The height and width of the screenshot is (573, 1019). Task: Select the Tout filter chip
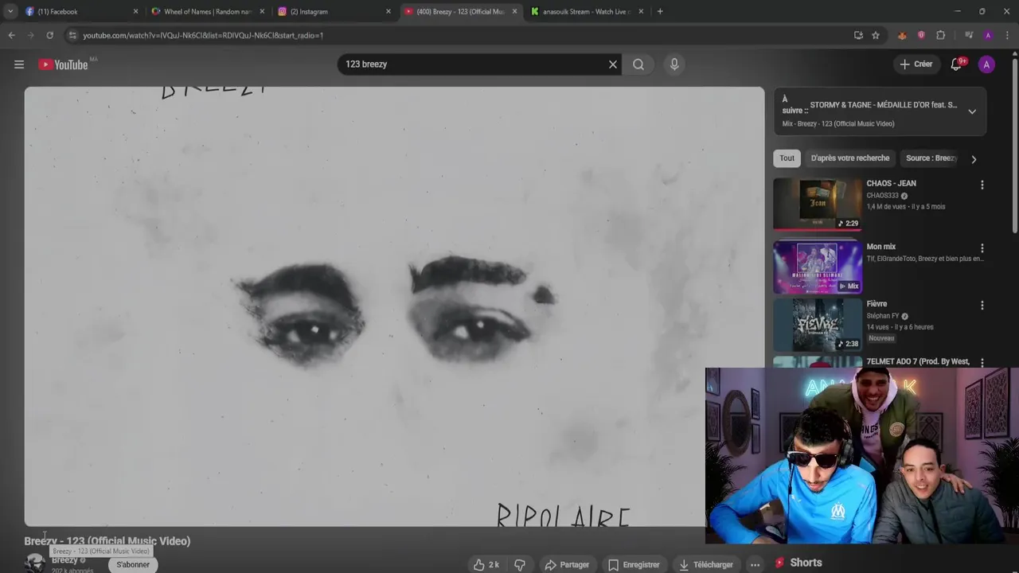787,158
